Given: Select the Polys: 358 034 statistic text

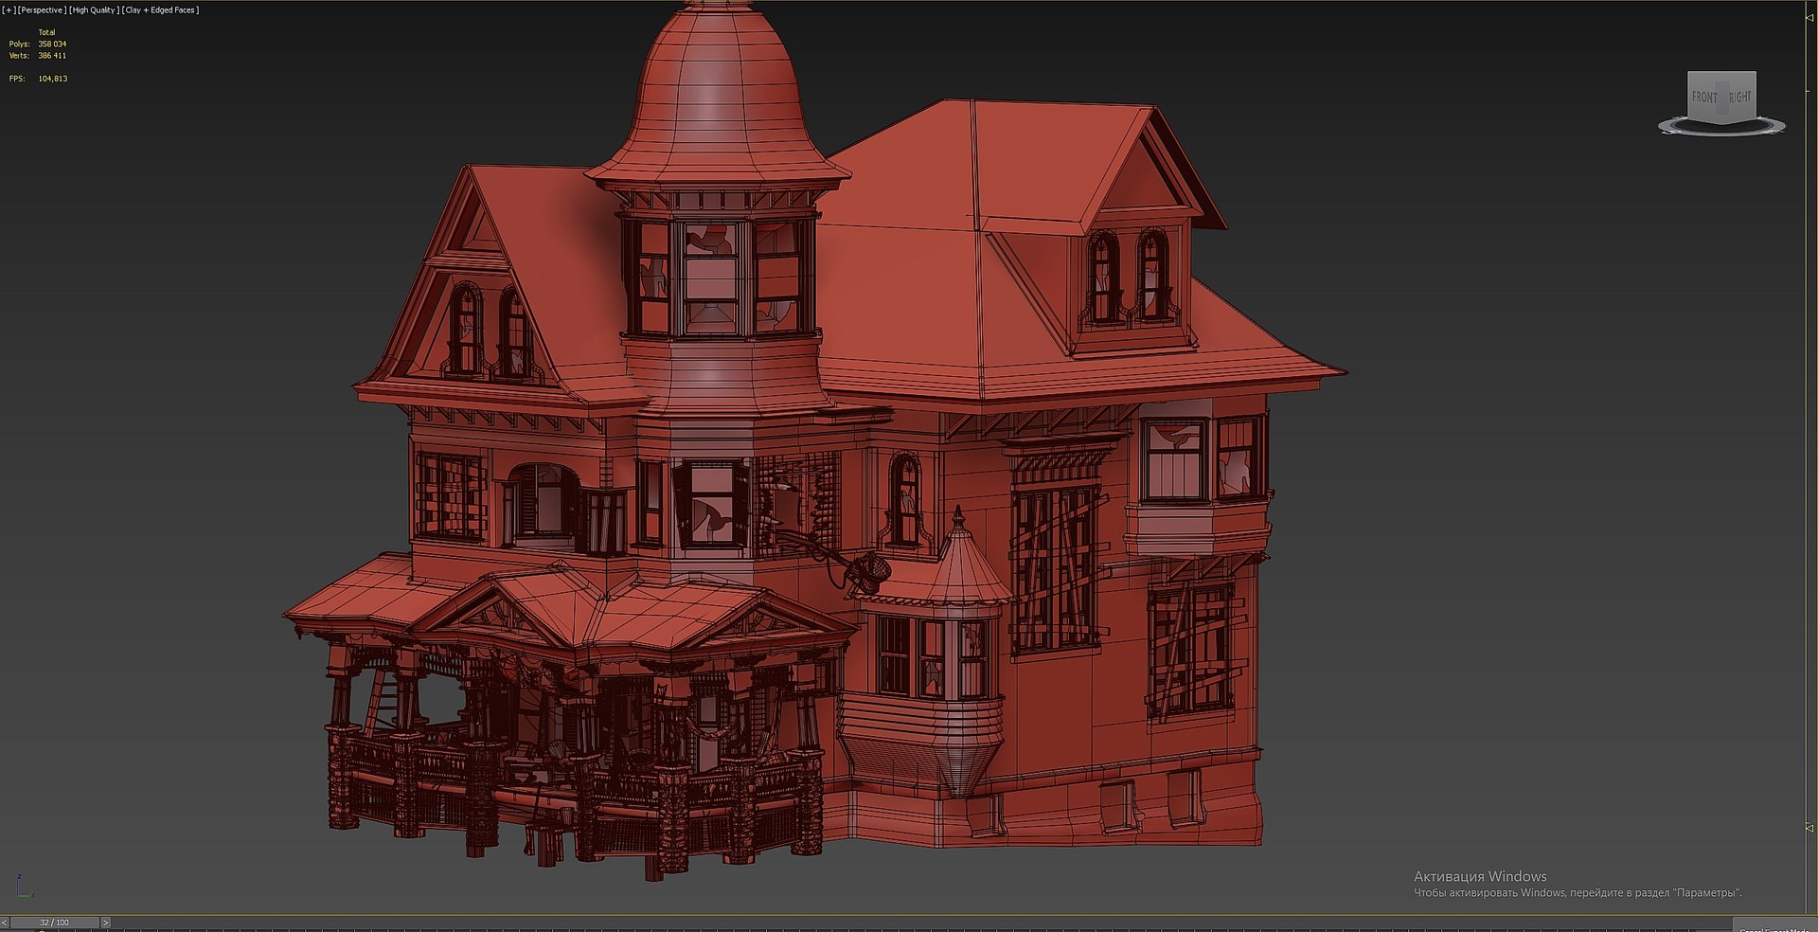Looking at the screenshot, I should point(38,44).
